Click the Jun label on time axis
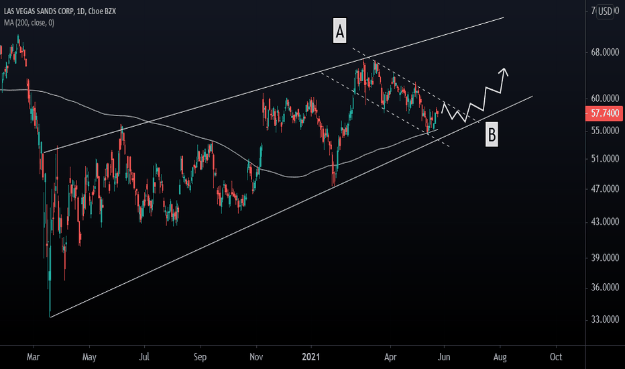The width and height of the screenshot is (625, 369). [444, 357]
